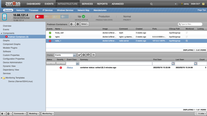Switch to the Networks sub-tab

[x=20, y=10]
